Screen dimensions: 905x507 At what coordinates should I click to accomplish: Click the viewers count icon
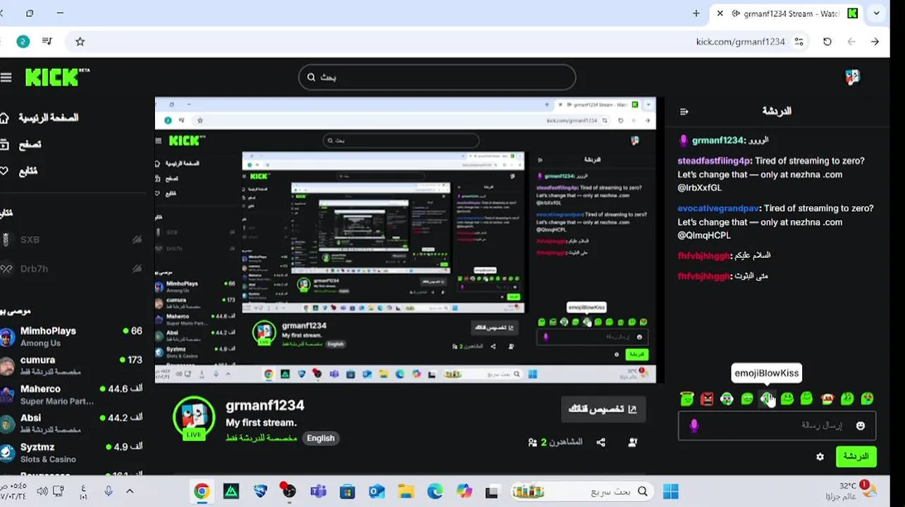point(532,442)
